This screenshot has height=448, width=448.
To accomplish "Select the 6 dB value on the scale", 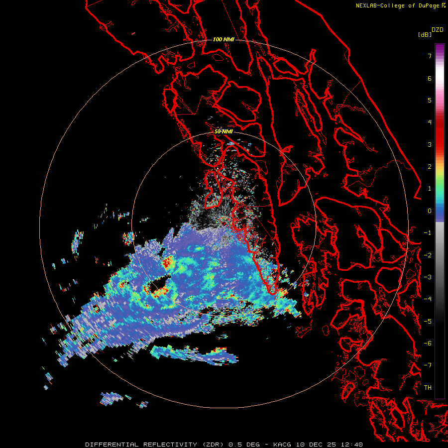I will coord(430,78).
